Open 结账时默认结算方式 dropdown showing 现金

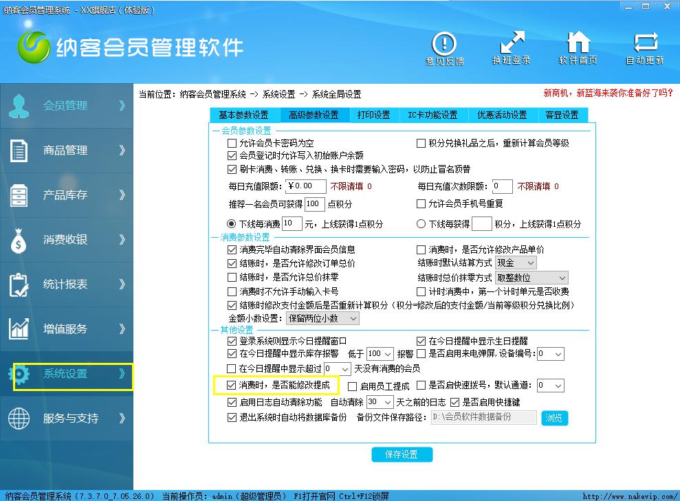point(515,263)
